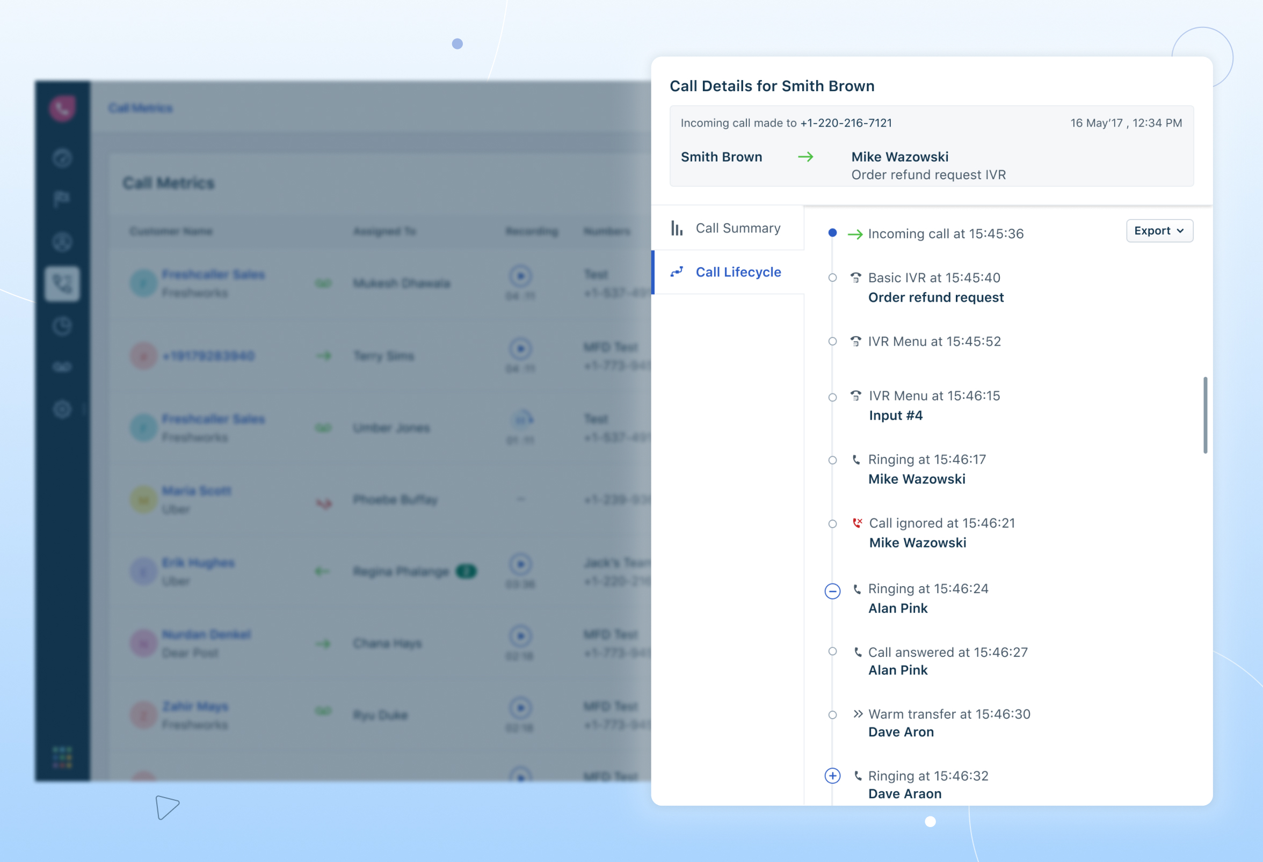Image resolution: width=1263 pixels, height=862 pixels.
Task: Click the red Call ignored icon
Action: pos(857,523)
